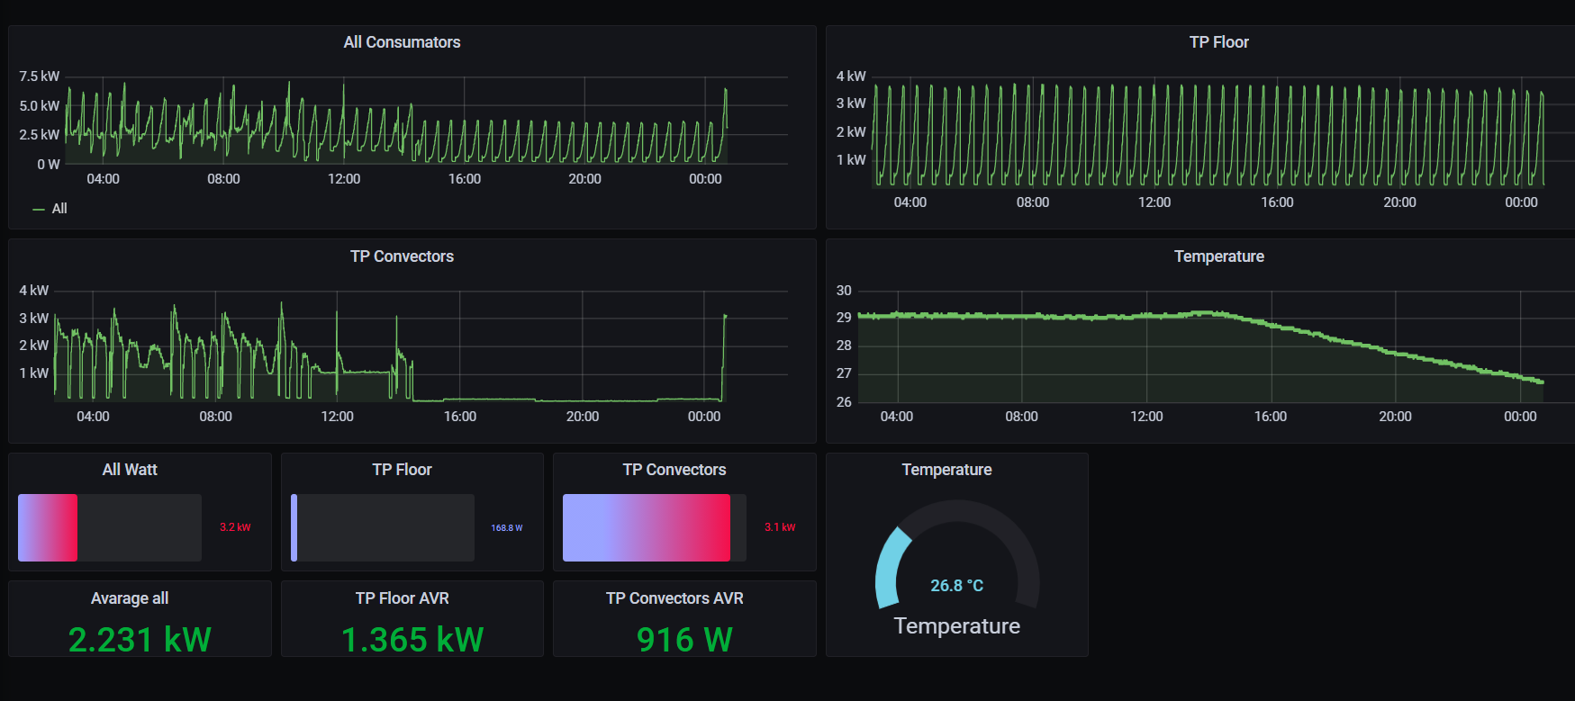Click the green legend line color for All

pyautogui.click(x=39, y=209)
